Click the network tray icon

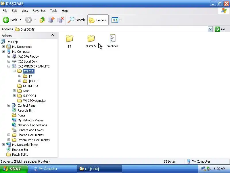pos(203,169)
